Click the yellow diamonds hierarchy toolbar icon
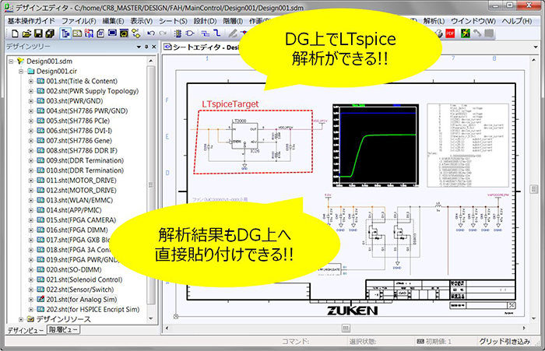This screenshot has width=545, height=351. point(136,33)
